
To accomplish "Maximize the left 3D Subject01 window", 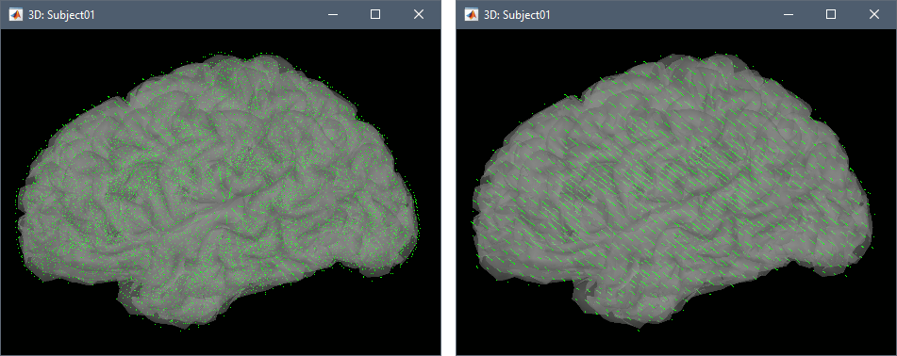I will (375, 15).
